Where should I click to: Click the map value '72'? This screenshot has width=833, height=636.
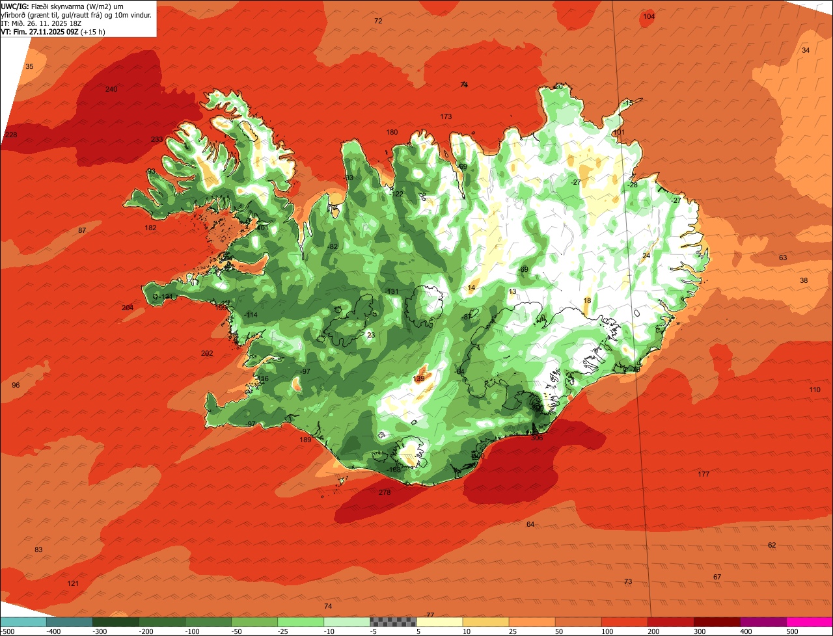point(378,21)
